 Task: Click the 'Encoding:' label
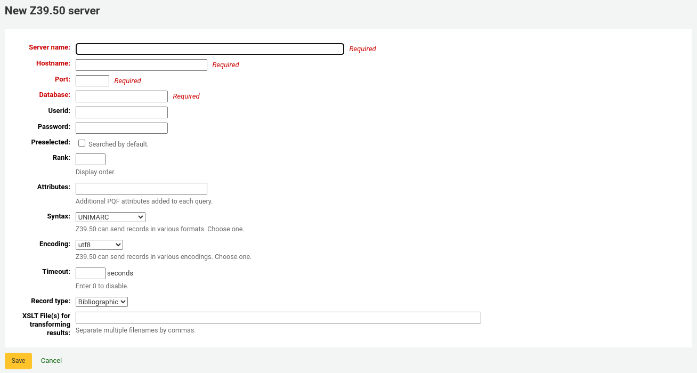coord(55,244)
